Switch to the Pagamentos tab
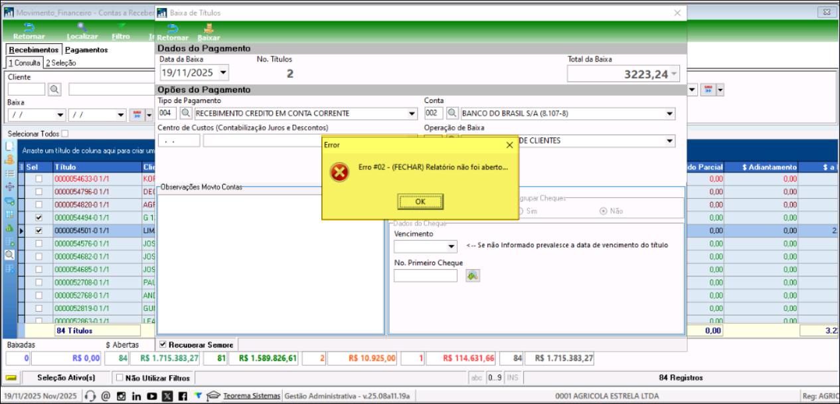 pyautogui.click(x=86, y=50)
